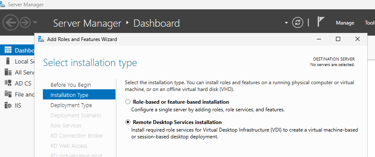Close the Add Roles and Features Wizard
375x157 pixels.
click(x=357, y=39)
